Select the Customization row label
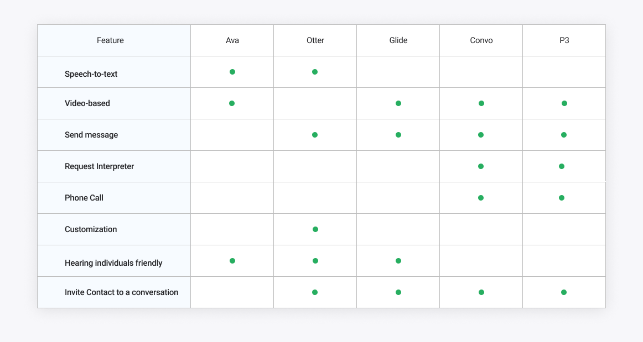 pyautogui.click(x=91, y=229)
